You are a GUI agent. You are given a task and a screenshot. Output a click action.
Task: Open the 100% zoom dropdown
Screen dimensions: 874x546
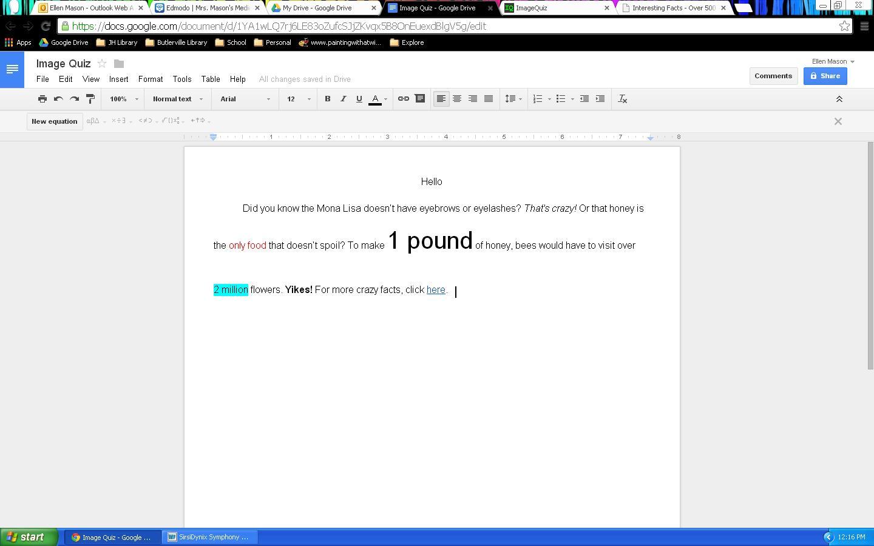[123, 99]
